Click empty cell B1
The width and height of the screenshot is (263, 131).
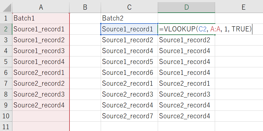coord(85,18)
